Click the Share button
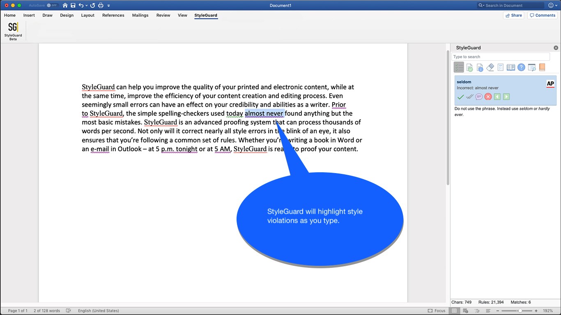Viewport: 561px width, 315px height. click(x=514, y=15)
